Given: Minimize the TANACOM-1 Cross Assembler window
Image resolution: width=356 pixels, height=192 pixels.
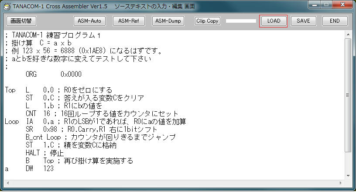Looking at the screenshot, I should (315, 5).
